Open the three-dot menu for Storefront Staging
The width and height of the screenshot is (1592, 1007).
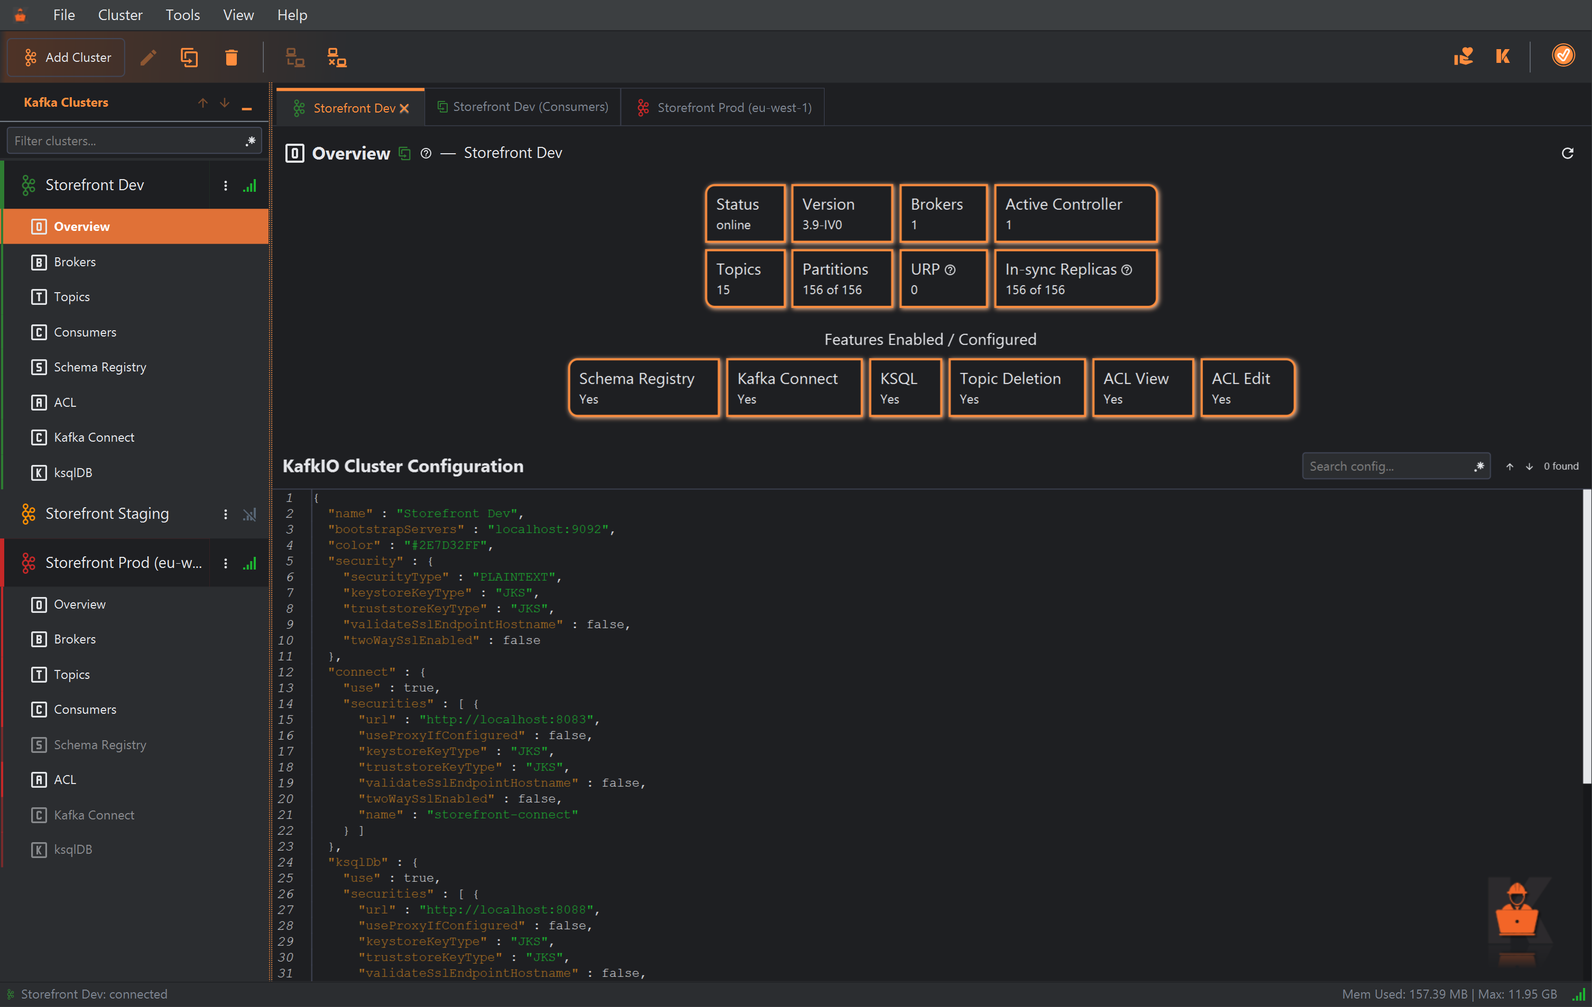(x=226, y=514)
